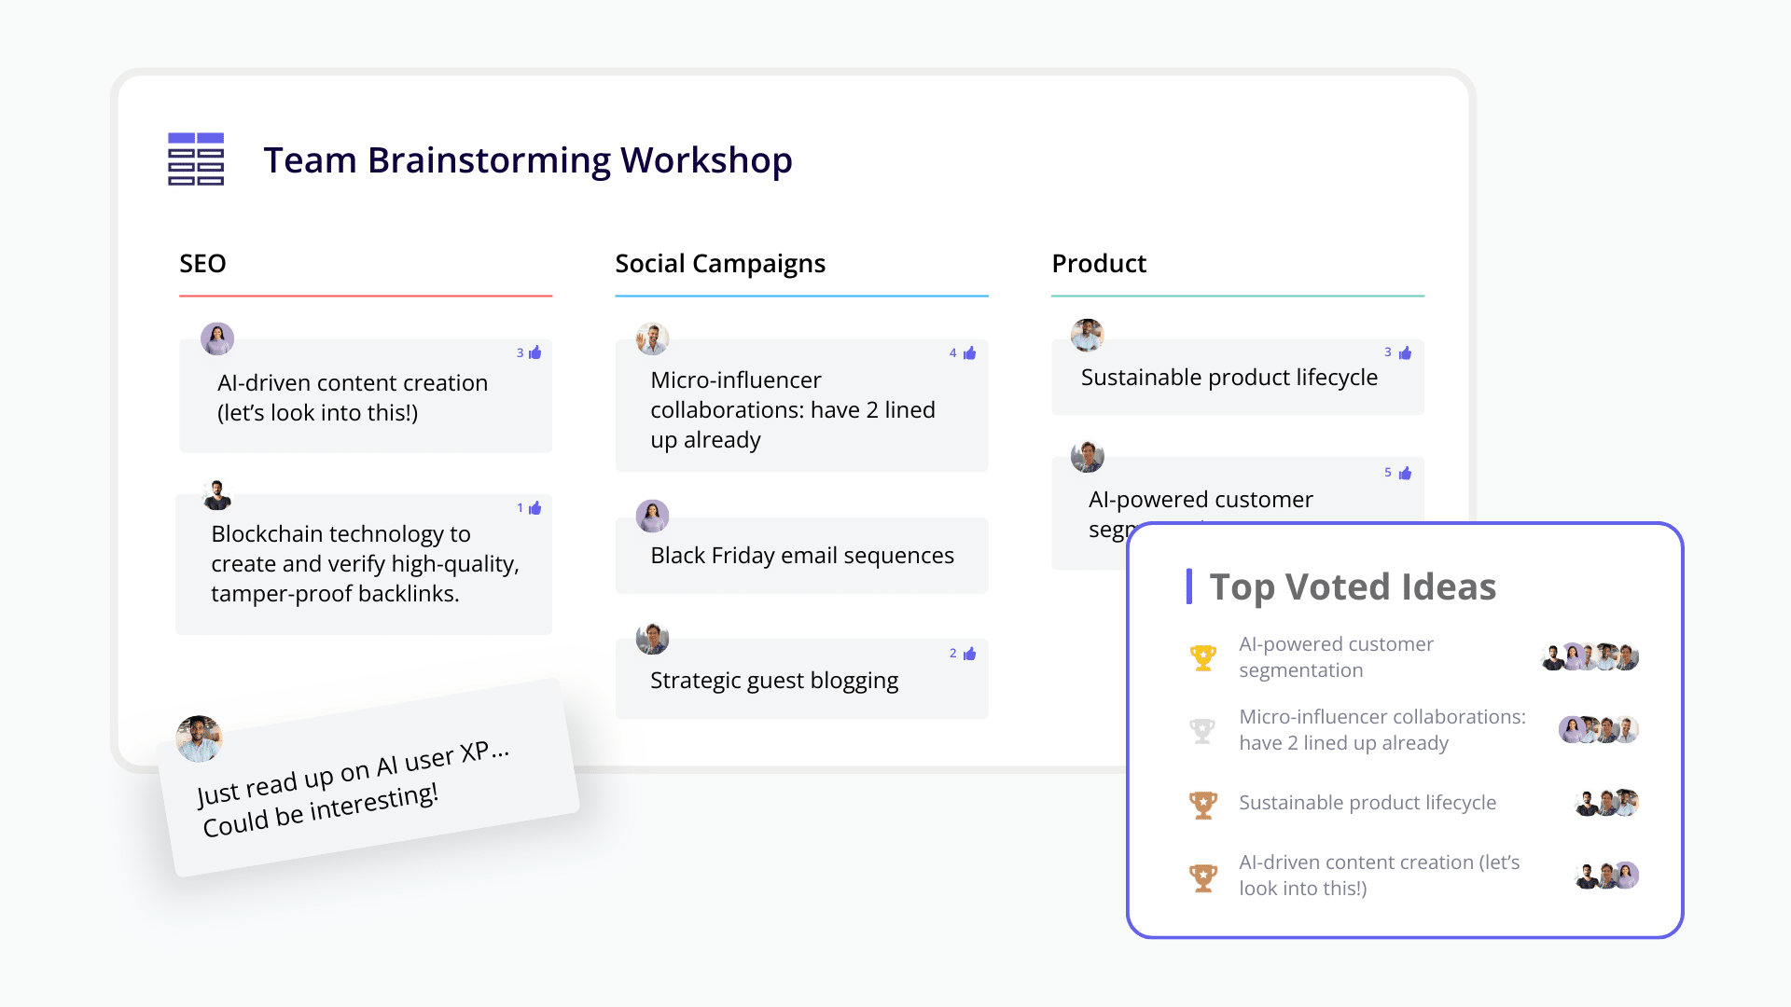Select the SEO column header
Image resolution: width=1791 pixels, height=1007 pixels.
click(x=202, y=264)
